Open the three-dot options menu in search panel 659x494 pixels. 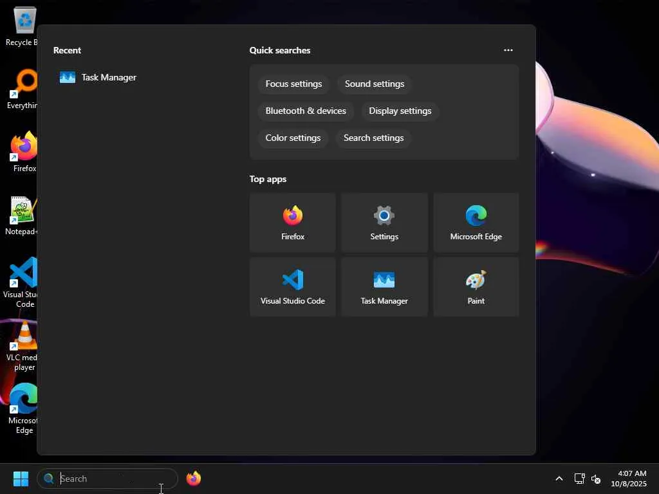[x=508, y=50]
